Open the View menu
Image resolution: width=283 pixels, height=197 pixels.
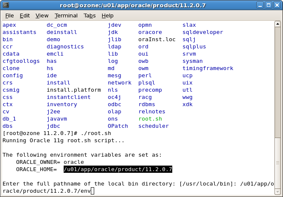(x=42, y=16)
